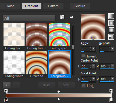Open the All category dropdown
This screenshot has width=116, height=103.
(29, 18)
